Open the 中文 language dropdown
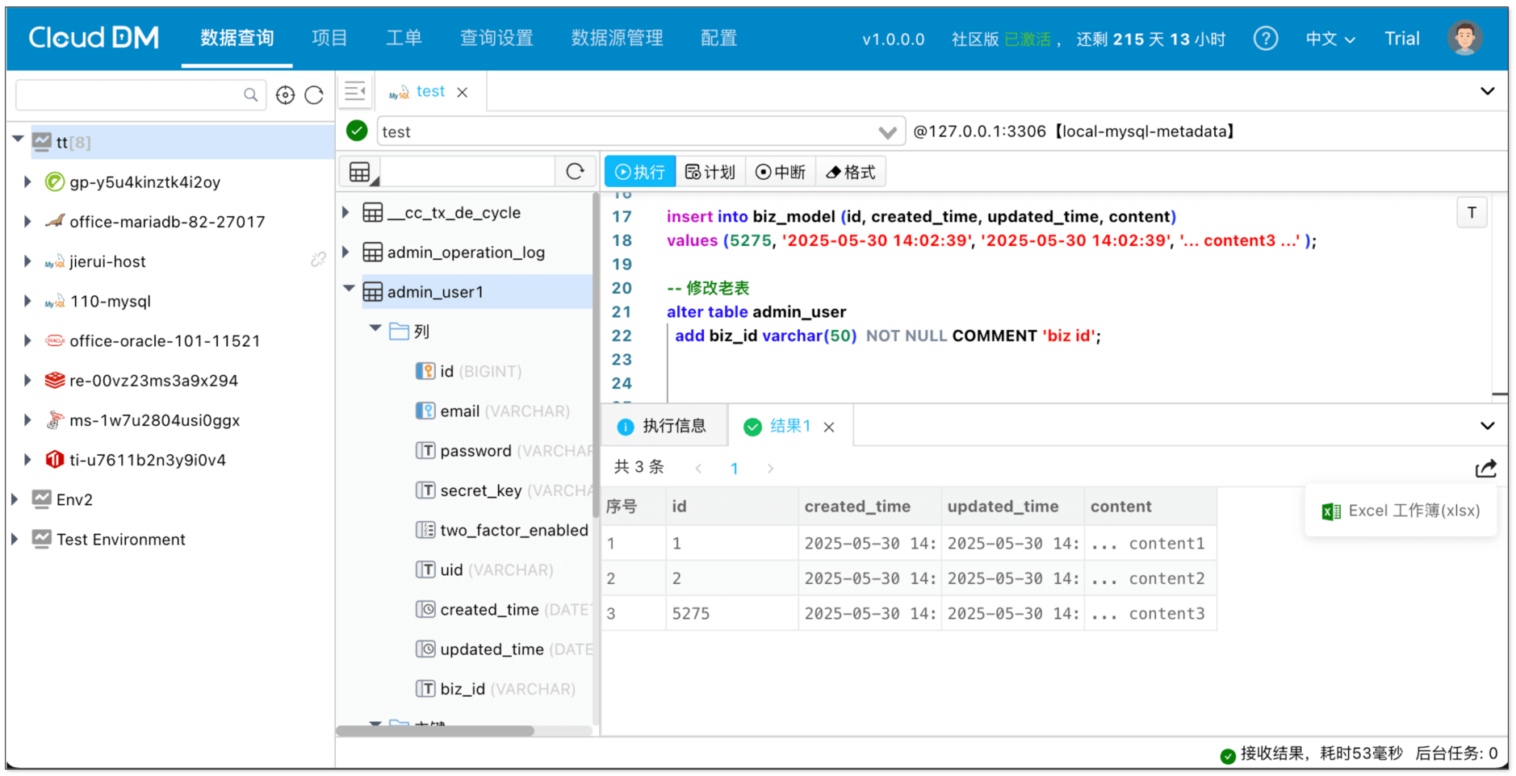The width and height of the screenshot is (1516, 776). pos(1330,39)
